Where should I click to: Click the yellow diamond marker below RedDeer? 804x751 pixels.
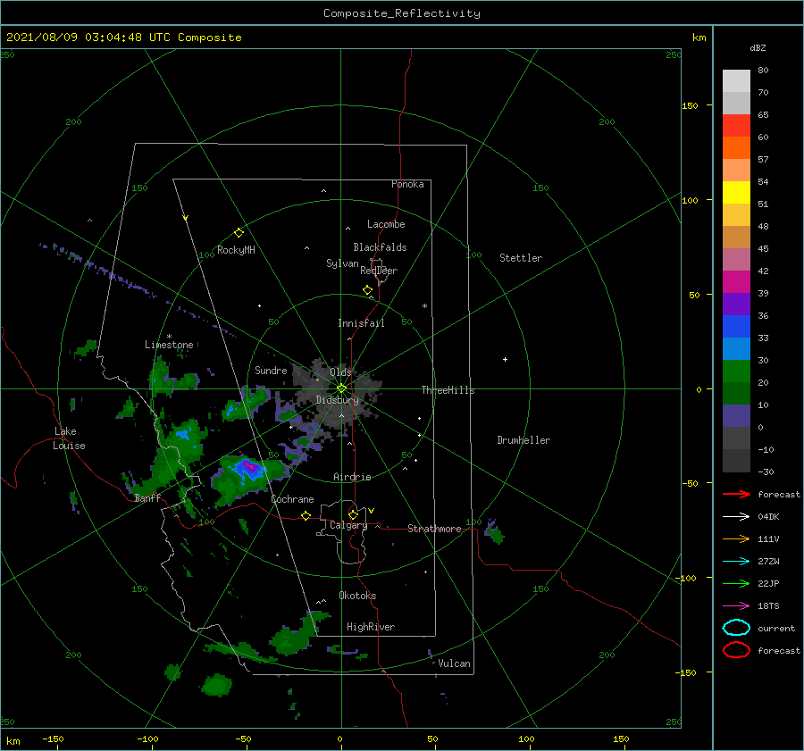tap(367, 290)
